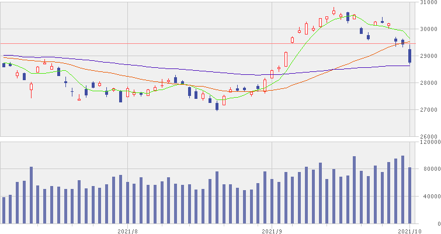This screenshot has width=441, height=234.
Task: Click the 2021/8 date label on x-axis
Action: tap(127, 230)
